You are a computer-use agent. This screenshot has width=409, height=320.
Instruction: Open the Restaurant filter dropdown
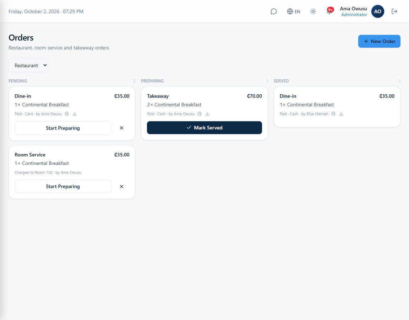click(28, 65)
